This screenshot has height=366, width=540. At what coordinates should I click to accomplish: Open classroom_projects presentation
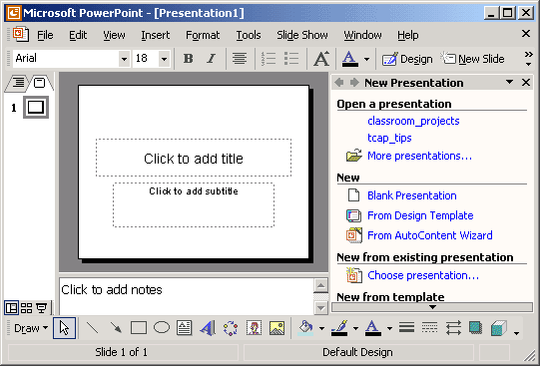pos(413,121)
